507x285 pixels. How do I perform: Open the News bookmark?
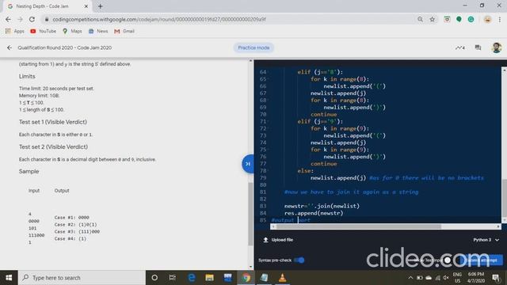[98, 31]
